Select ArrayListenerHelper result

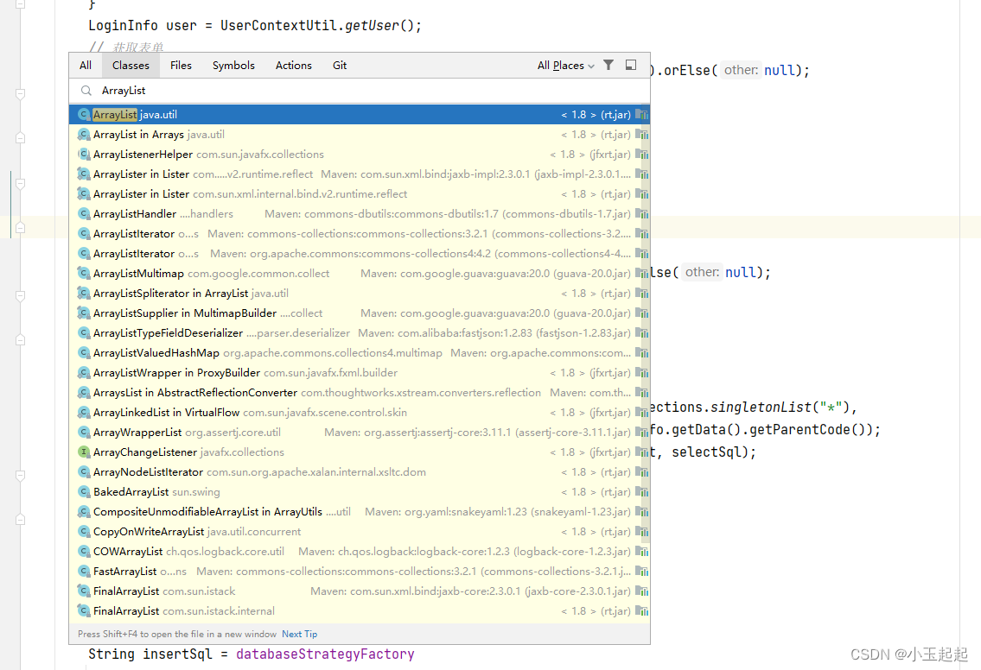click(x=360, y=155)
